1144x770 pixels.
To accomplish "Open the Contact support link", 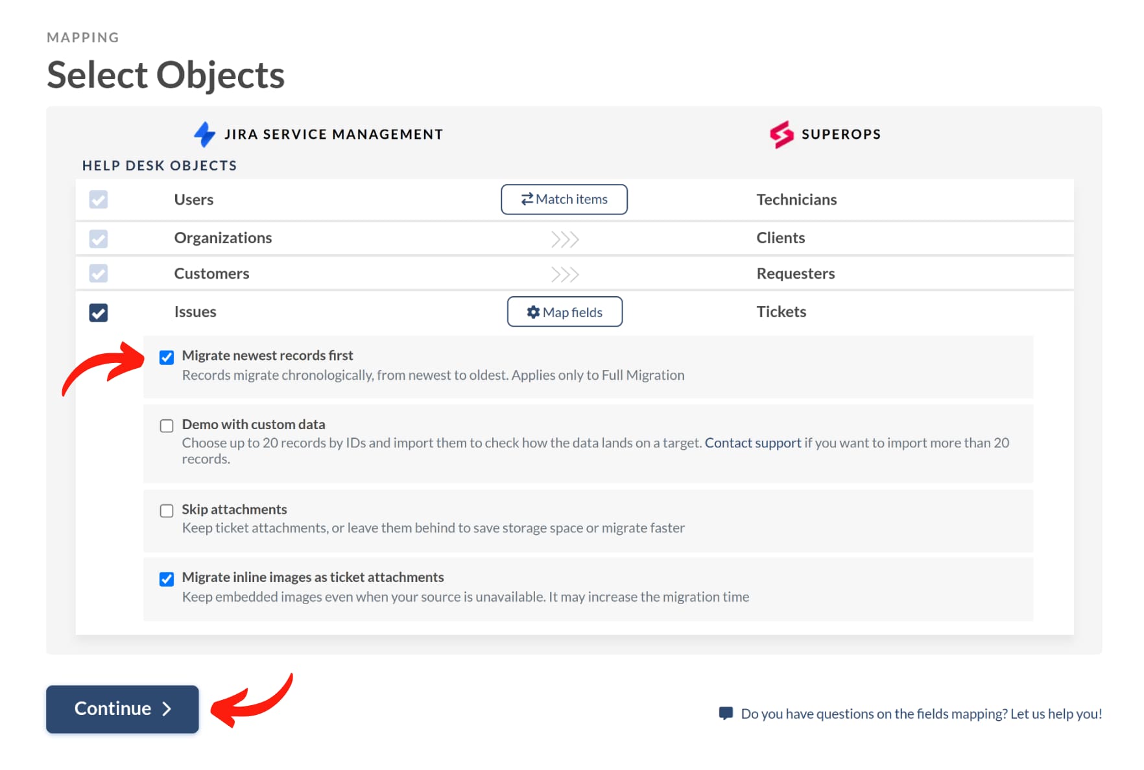I will tap(753, 443).
